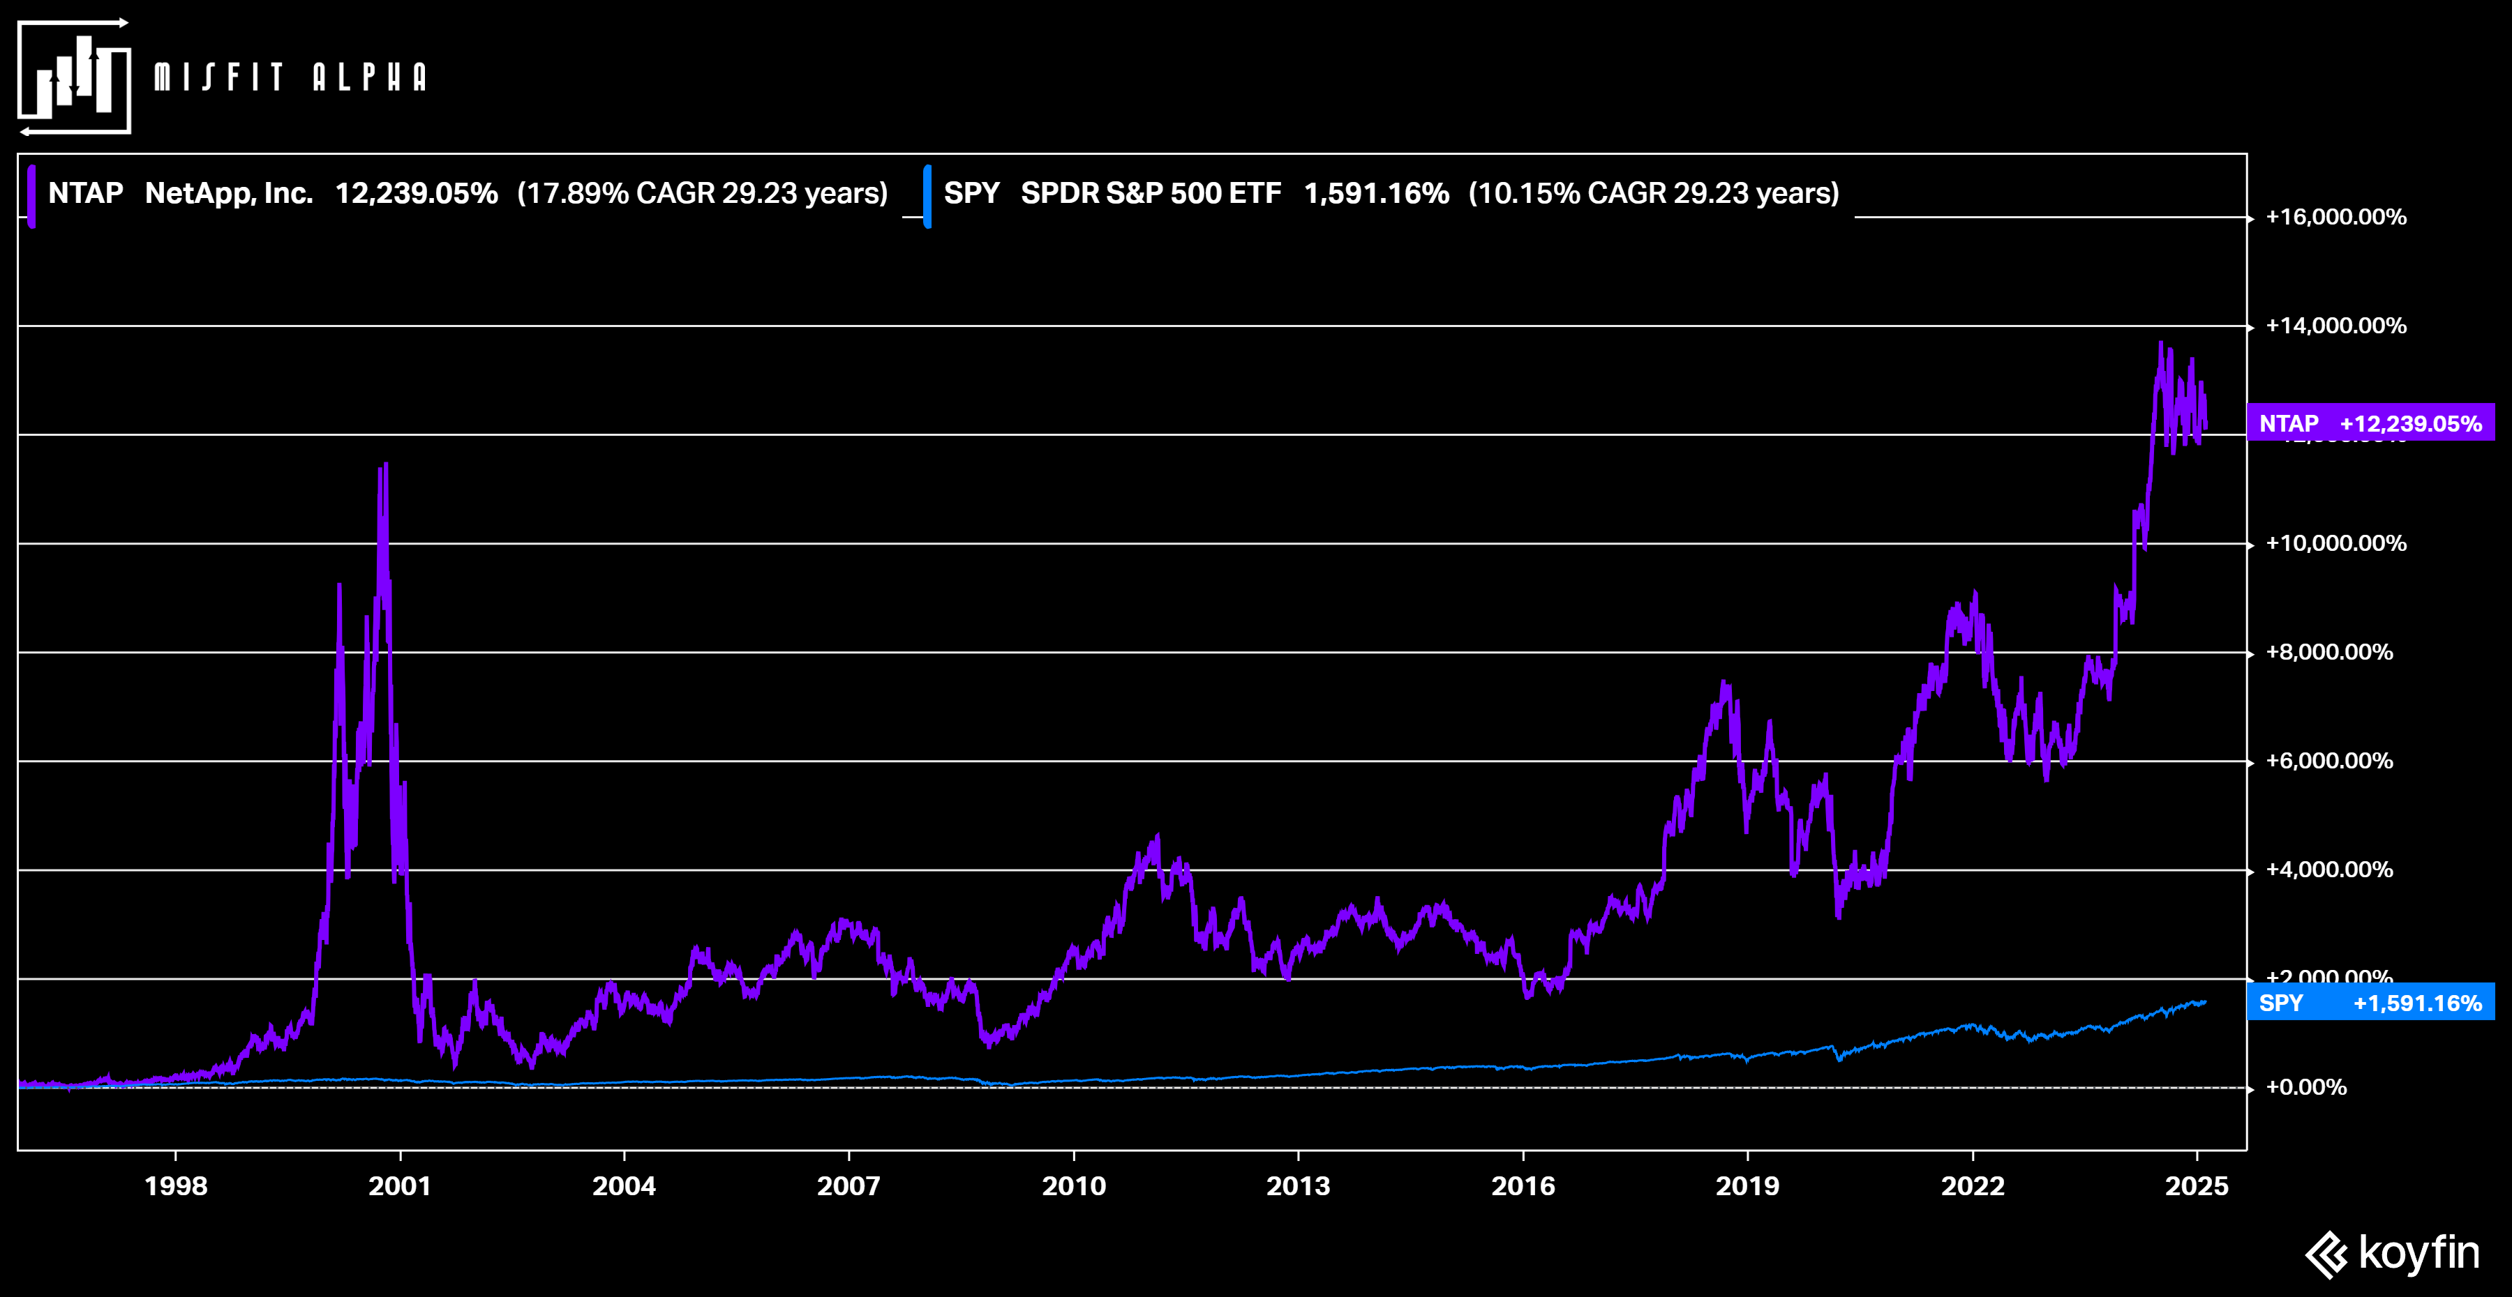This screenshot has width=2512, height=1297.
Task: Click the 2016 x-axis label
Action: click(1523, 1186)
